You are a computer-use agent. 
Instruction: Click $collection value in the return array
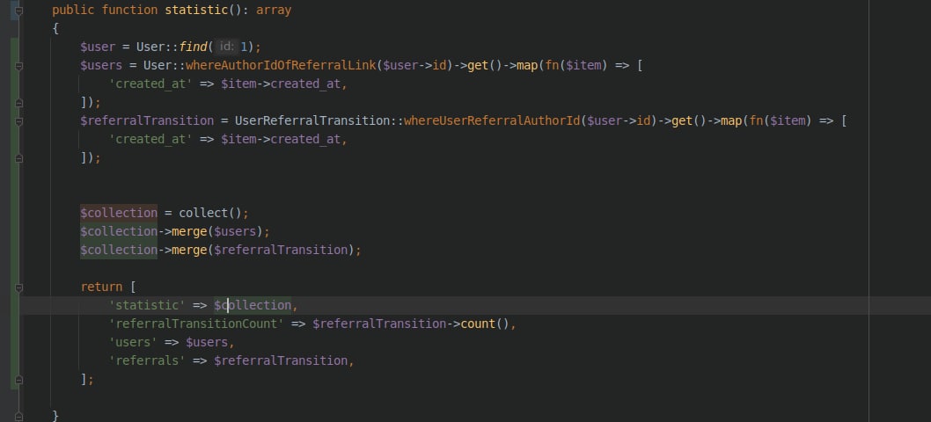pyautogui.click(x=253, y=305)
